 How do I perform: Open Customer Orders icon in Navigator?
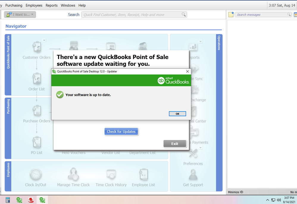(37, 47)
